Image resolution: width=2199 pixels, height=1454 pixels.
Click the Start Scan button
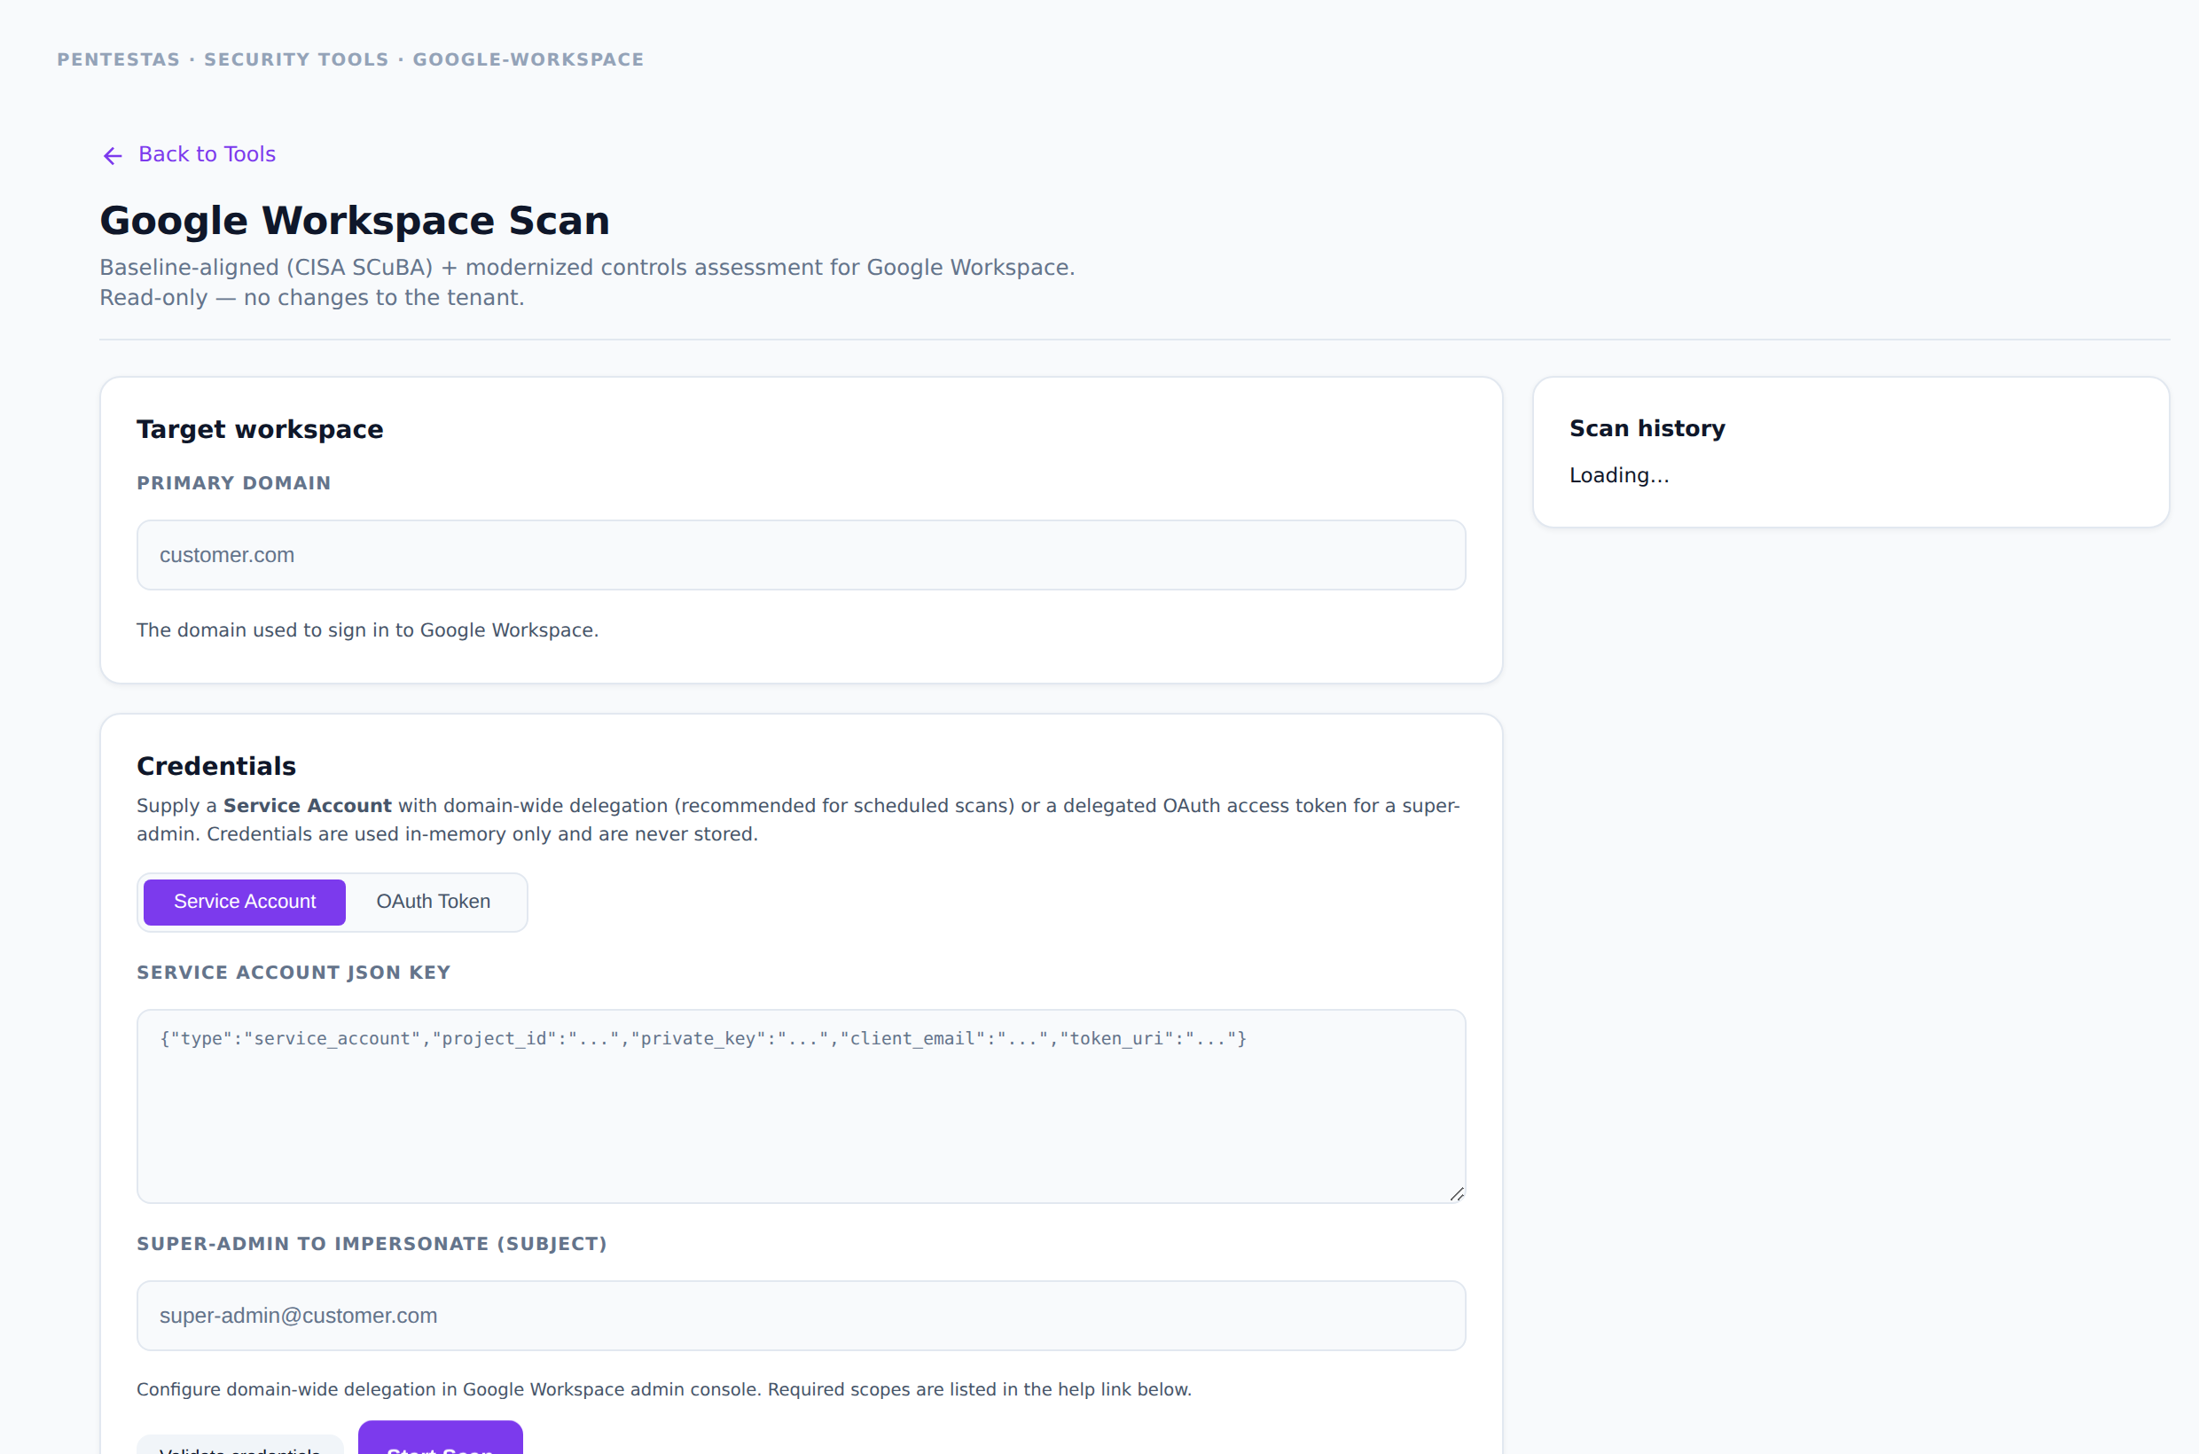[441, 1438]
